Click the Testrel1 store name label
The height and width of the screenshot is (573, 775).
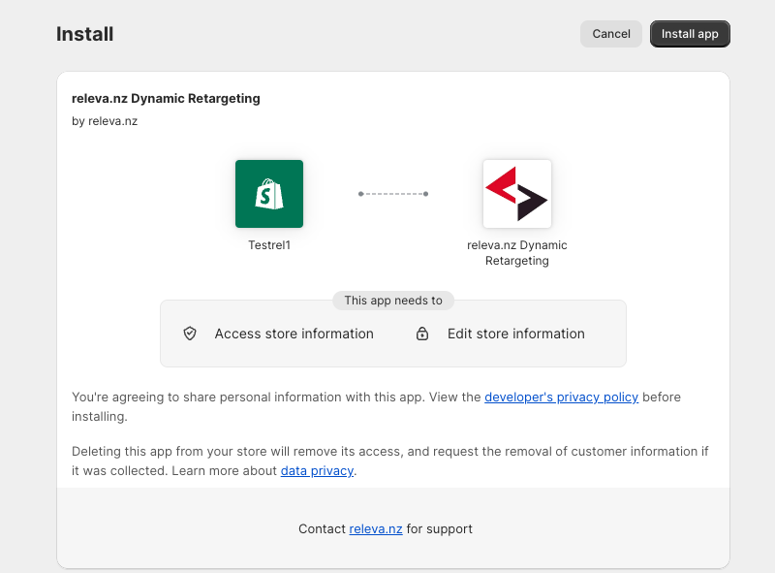point(269,245)
